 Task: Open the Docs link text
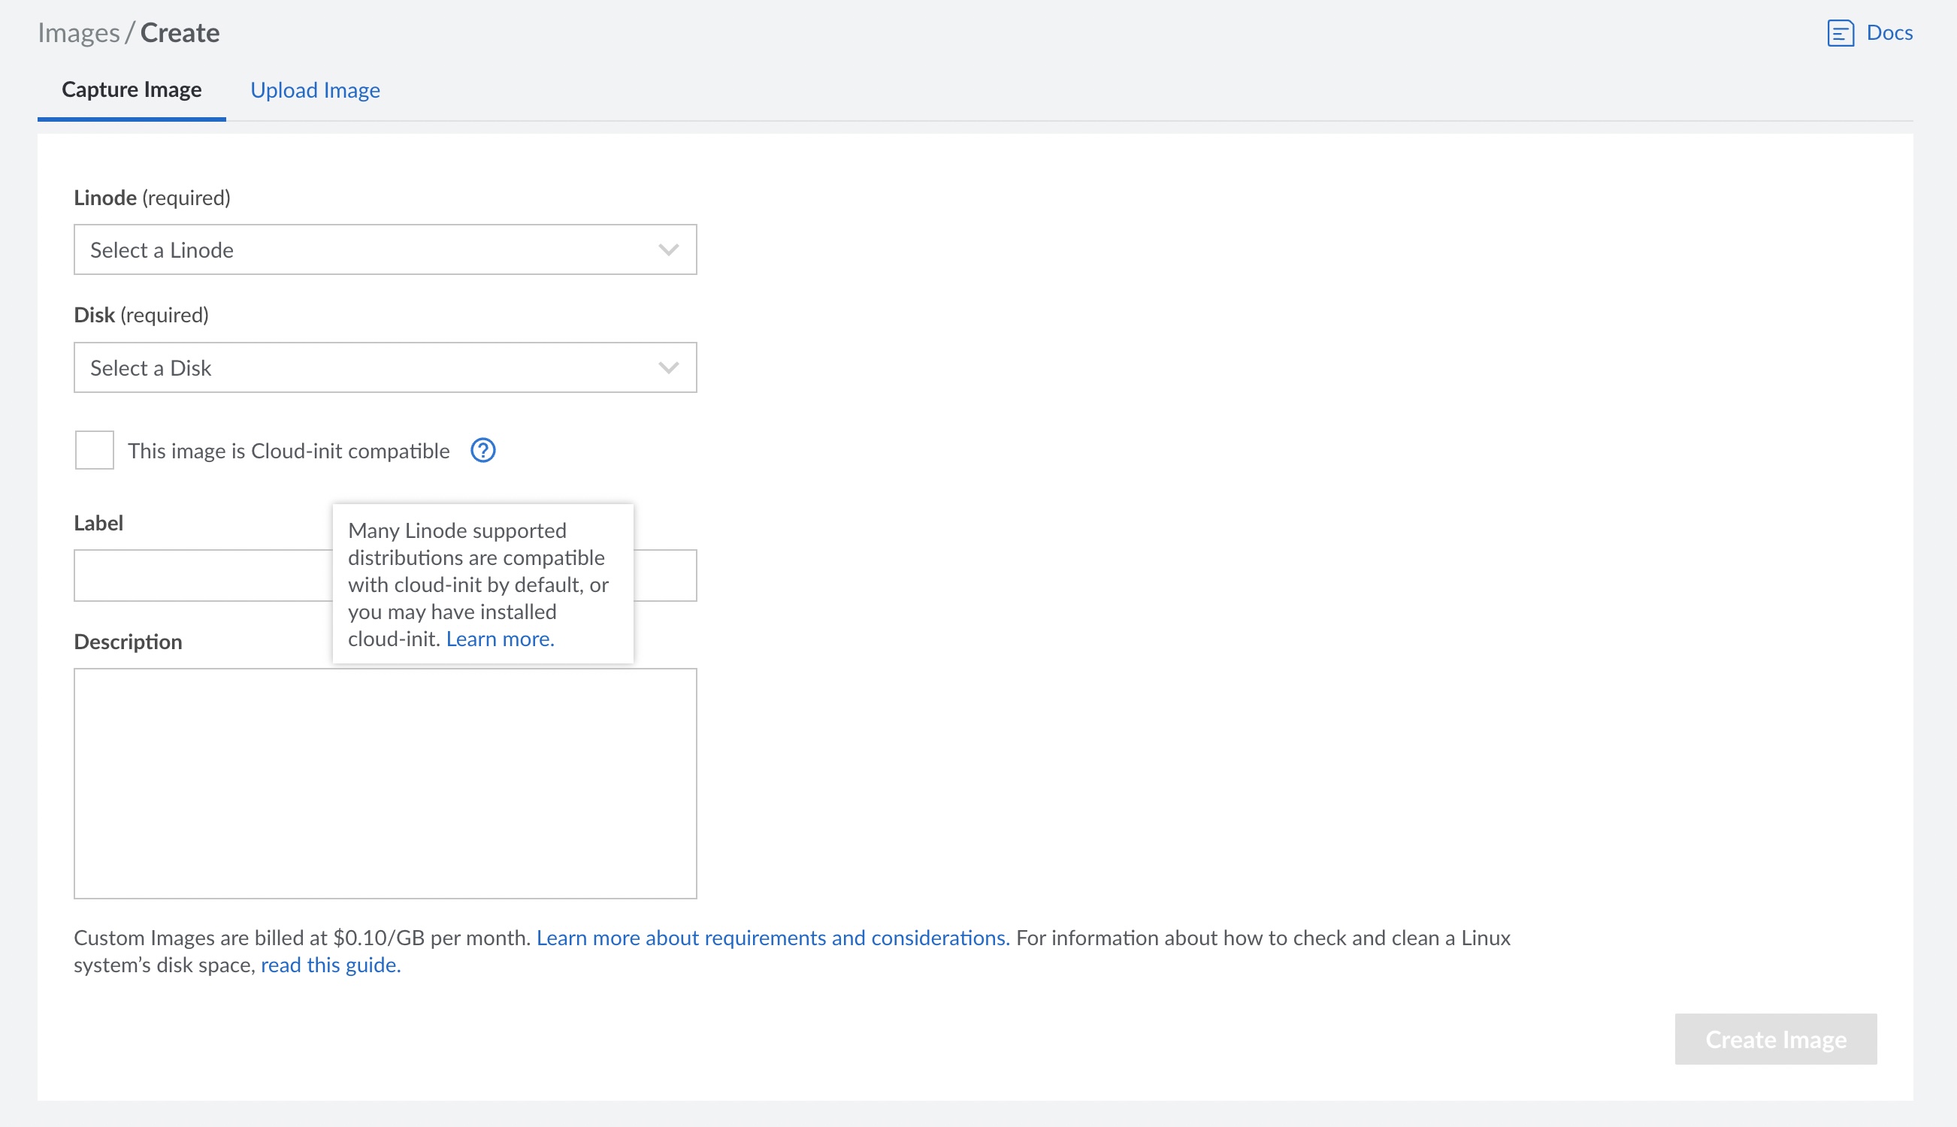(1889, 32)
